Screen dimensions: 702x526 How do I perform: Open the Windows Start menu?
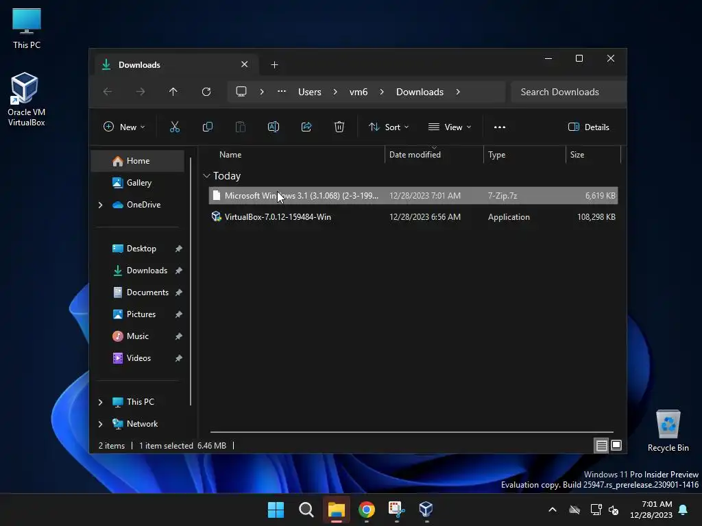[276, 510]
